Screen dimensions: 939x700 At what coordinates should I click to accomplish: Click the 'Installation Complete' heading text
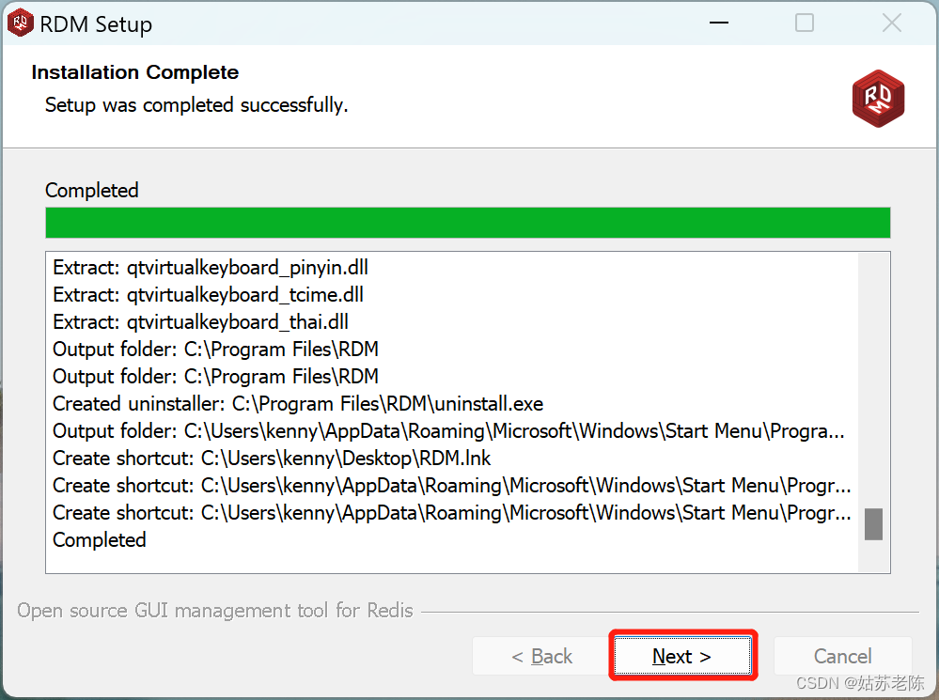tap(134, 72)
